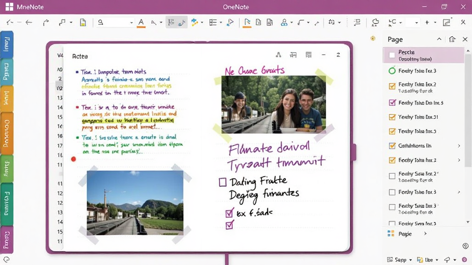The height and width of the screenshot is (265, 472).
Task: Expand the chevron next to Page at panel bottom
Action: [425, 233]
